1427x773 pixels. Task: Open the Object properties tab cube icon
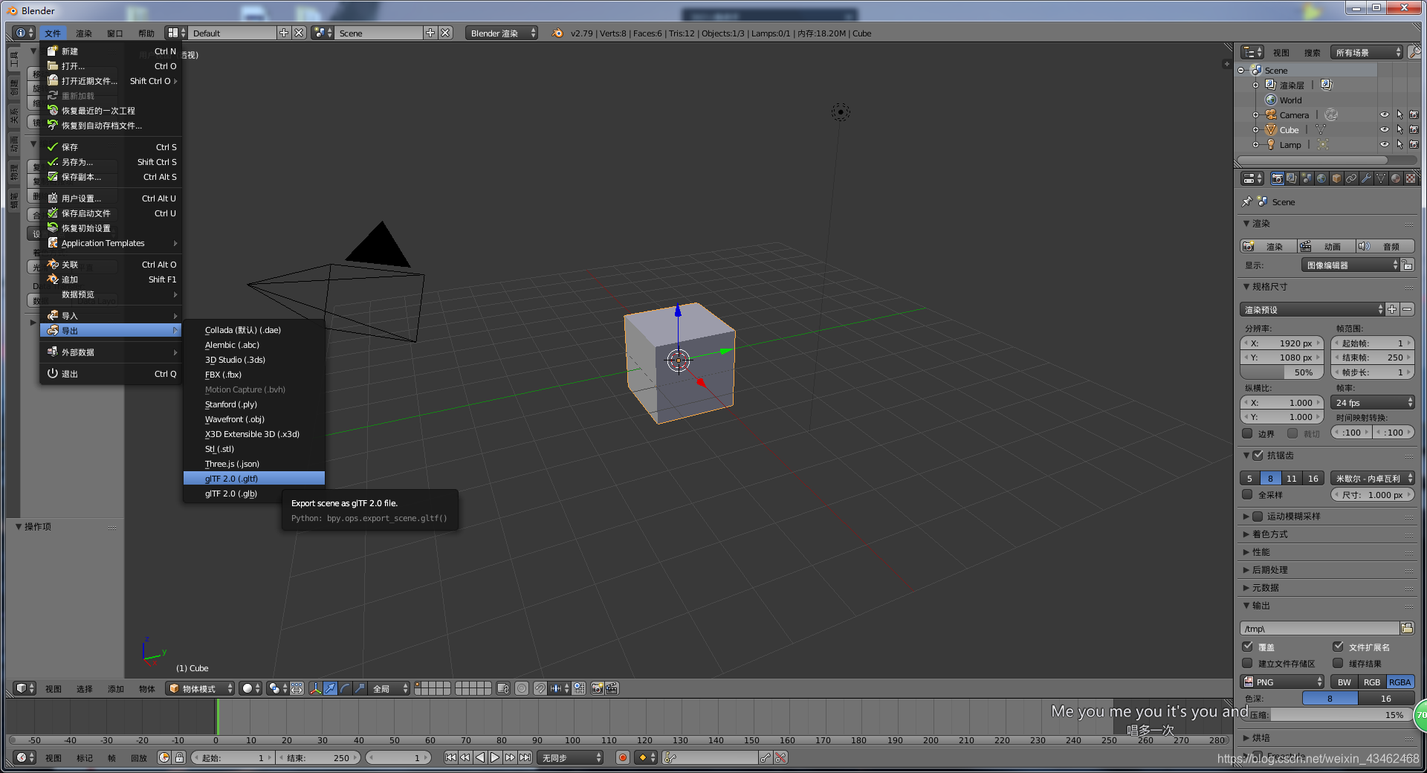click(x=1336, y=178)
